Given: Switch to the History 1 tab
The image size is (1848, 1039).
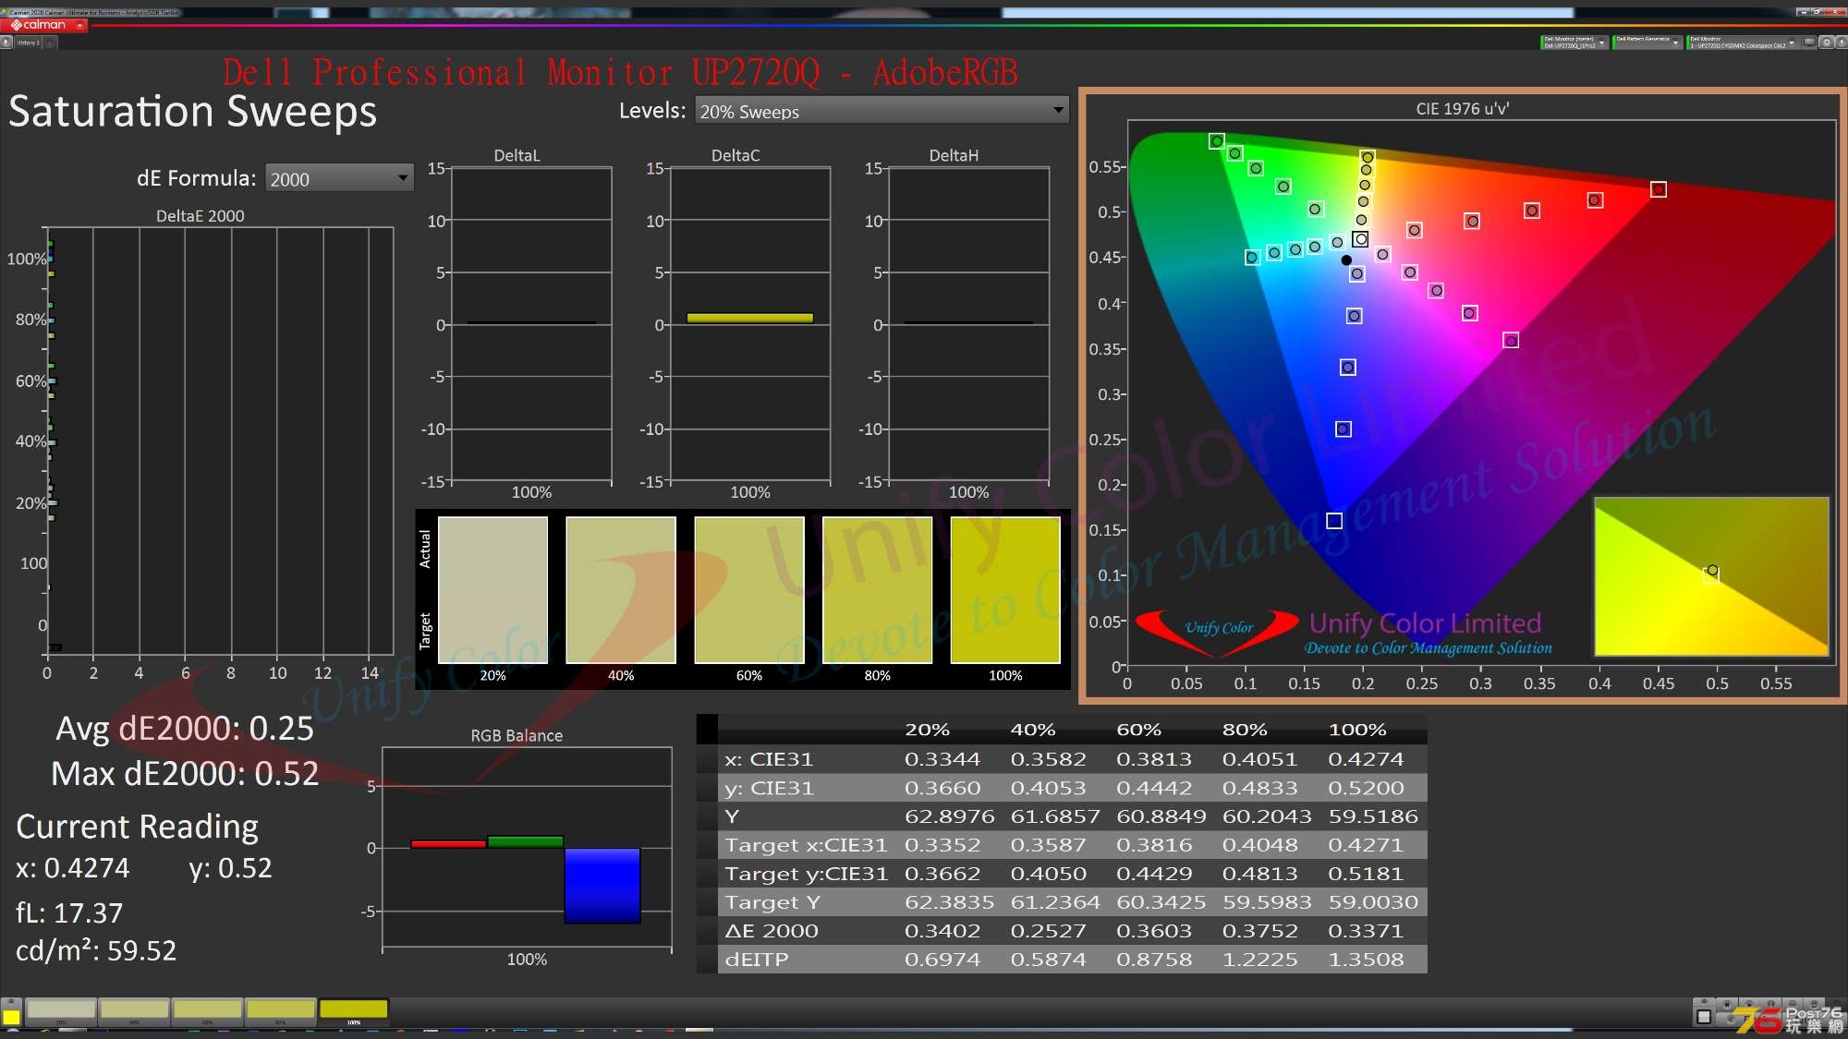Looking at the screenshot, I should click(28, 42).
